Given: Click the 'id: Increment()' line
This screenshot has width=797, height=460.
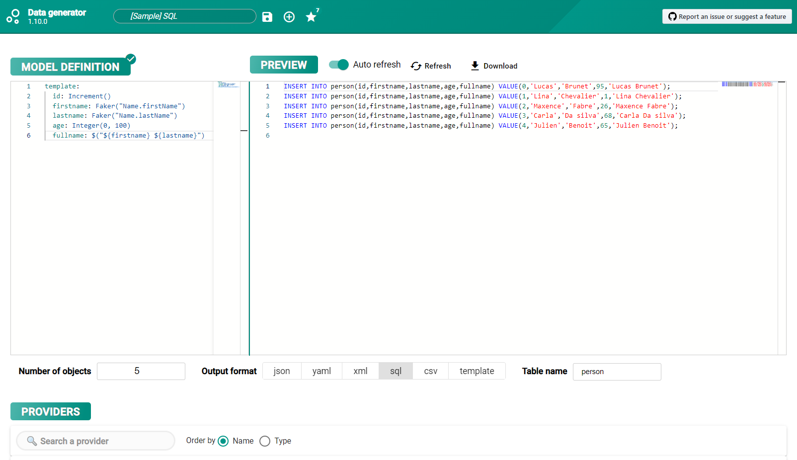Looking at the screenshot, I should (x=81, y=96).
